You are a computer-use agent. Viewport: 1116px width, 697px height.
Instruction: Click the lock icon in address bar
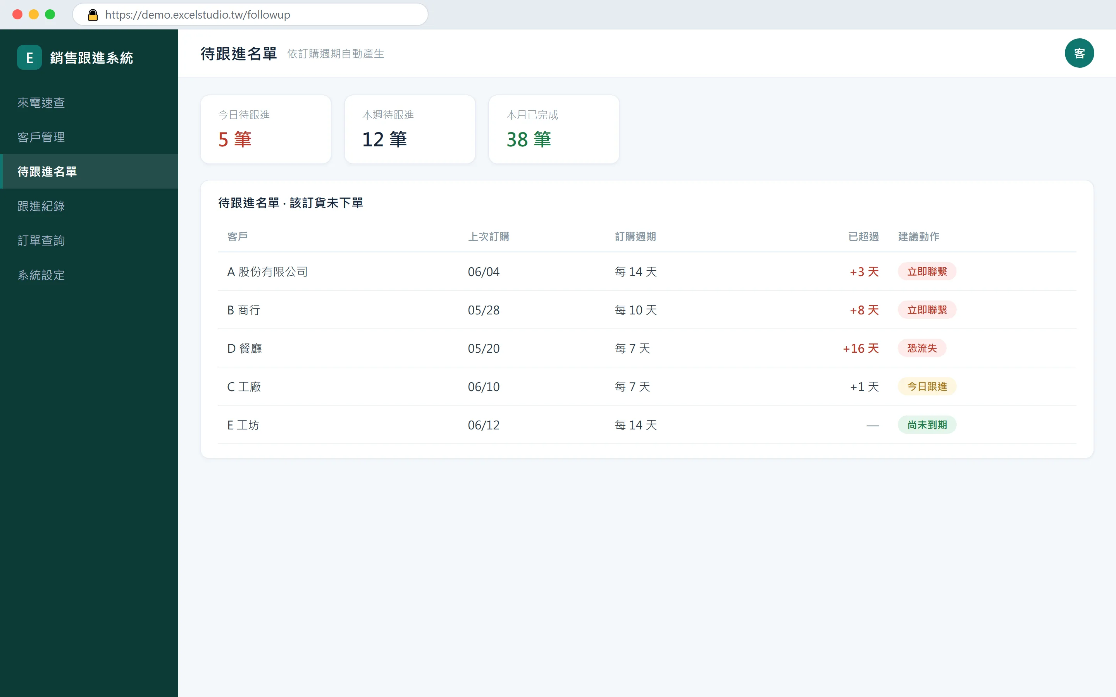tap(93, 15)
